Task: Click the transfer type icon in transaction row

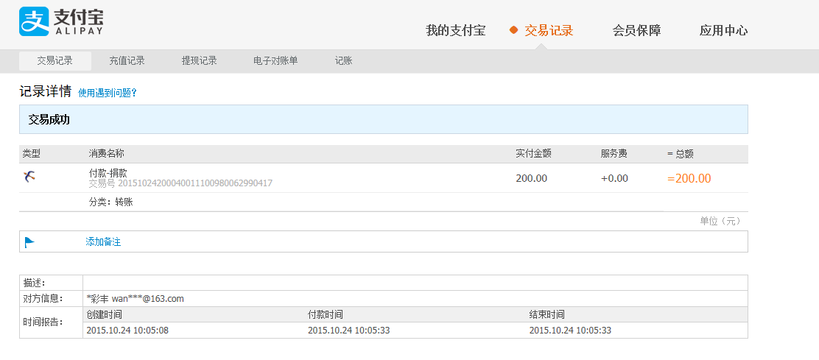Action: point(29,177)
